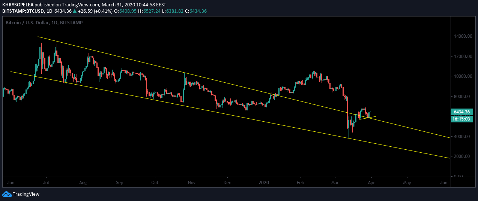Screen dimensions: 478x201
Task: Click the 2000.00 price axis label
Action: coord(463,156)
